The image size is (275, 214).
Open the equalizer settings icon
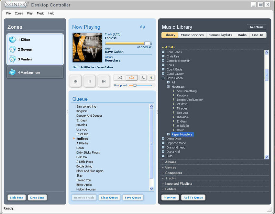point(143,78)
